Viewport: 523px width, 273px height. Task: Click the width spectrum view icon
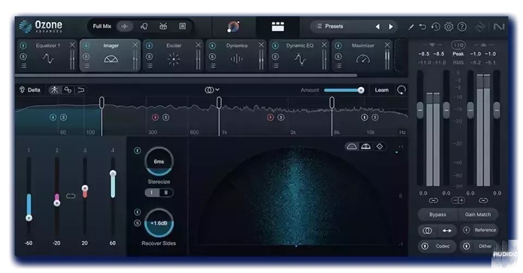[81, 90]
